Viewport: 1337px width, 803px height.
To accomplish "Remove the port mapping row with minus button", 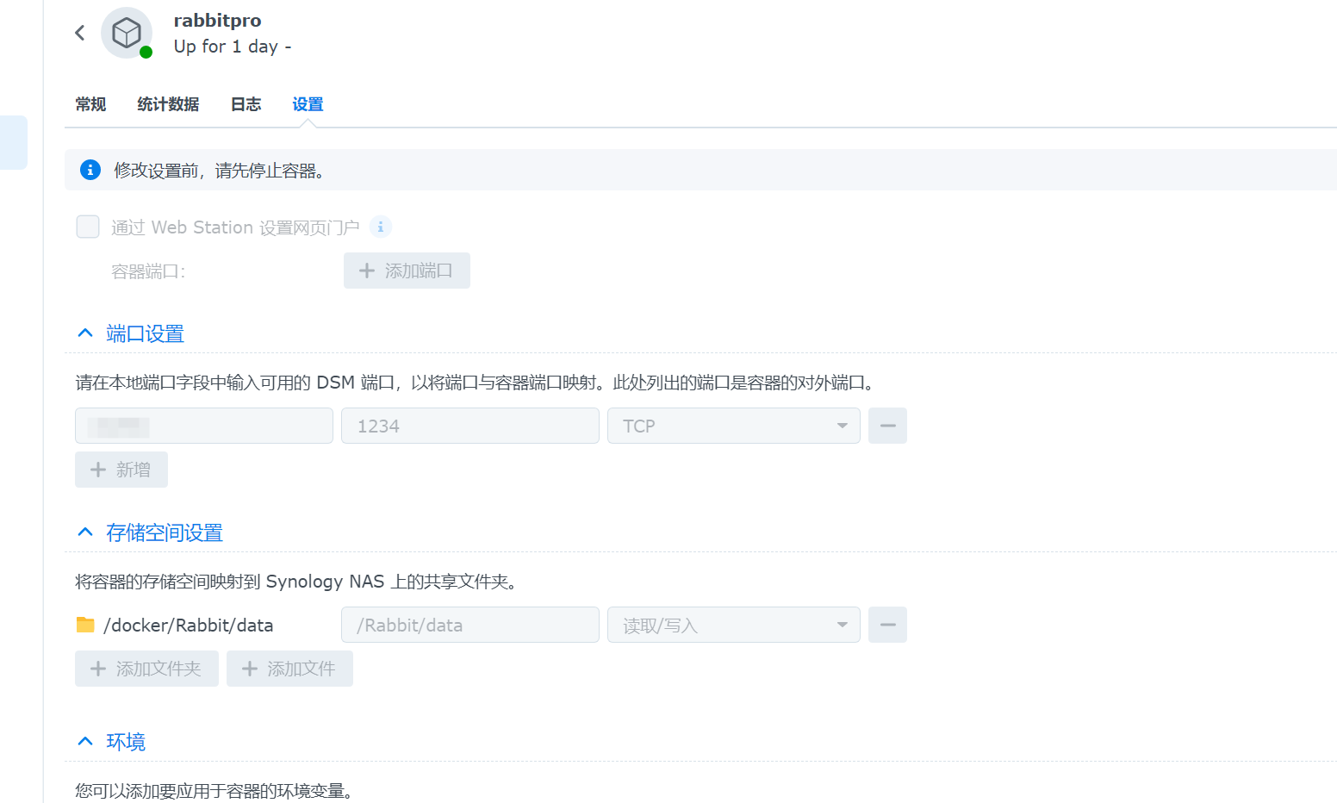I will coord(887,426).
